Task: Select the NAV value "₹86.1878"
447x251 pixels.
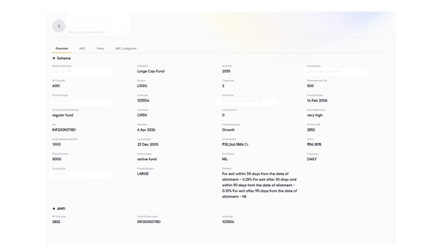Action: [314, 145]
